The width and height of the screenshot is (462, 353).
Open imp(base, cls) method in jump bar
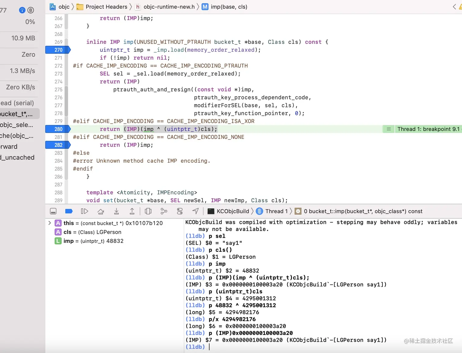(225, 7)
